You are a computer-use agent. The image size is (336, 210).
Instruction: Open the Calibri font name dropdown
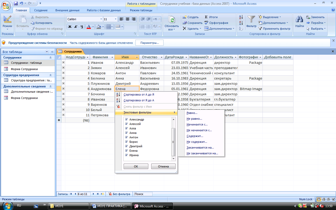(101, 19)
